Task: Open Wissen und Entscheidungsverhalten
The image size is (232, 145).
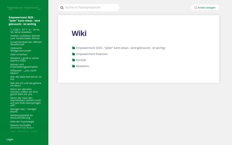Action: 24,66
